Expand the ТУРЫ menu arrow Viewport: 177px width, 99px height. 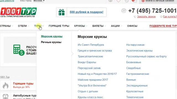43,26
